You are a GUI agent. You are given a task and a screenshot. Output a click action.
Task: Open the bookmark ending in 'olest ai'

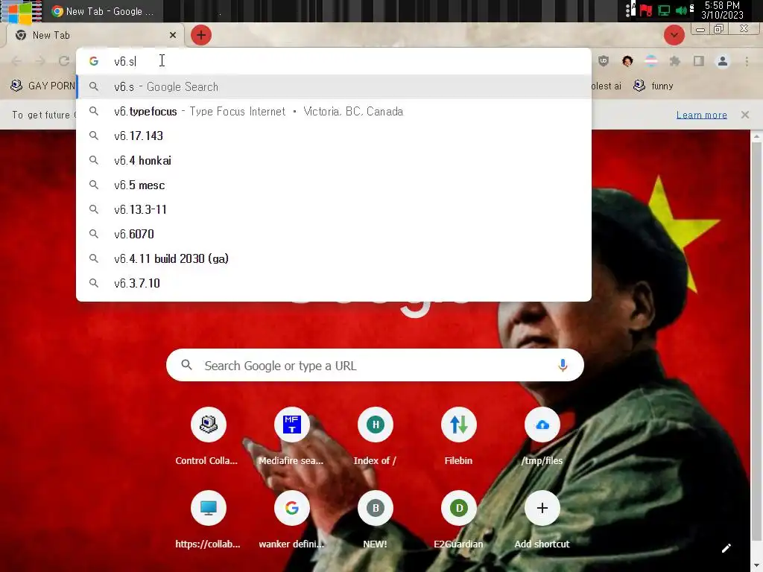[x=607, y=86]
